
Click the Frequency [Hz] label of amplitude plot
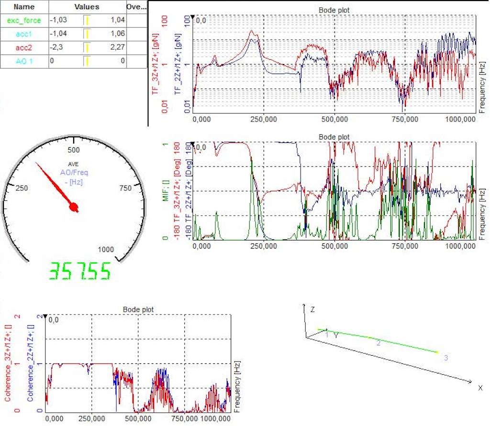coord(482,87)
